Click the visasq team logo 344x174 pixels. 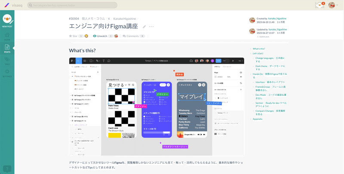coord(14,5)
